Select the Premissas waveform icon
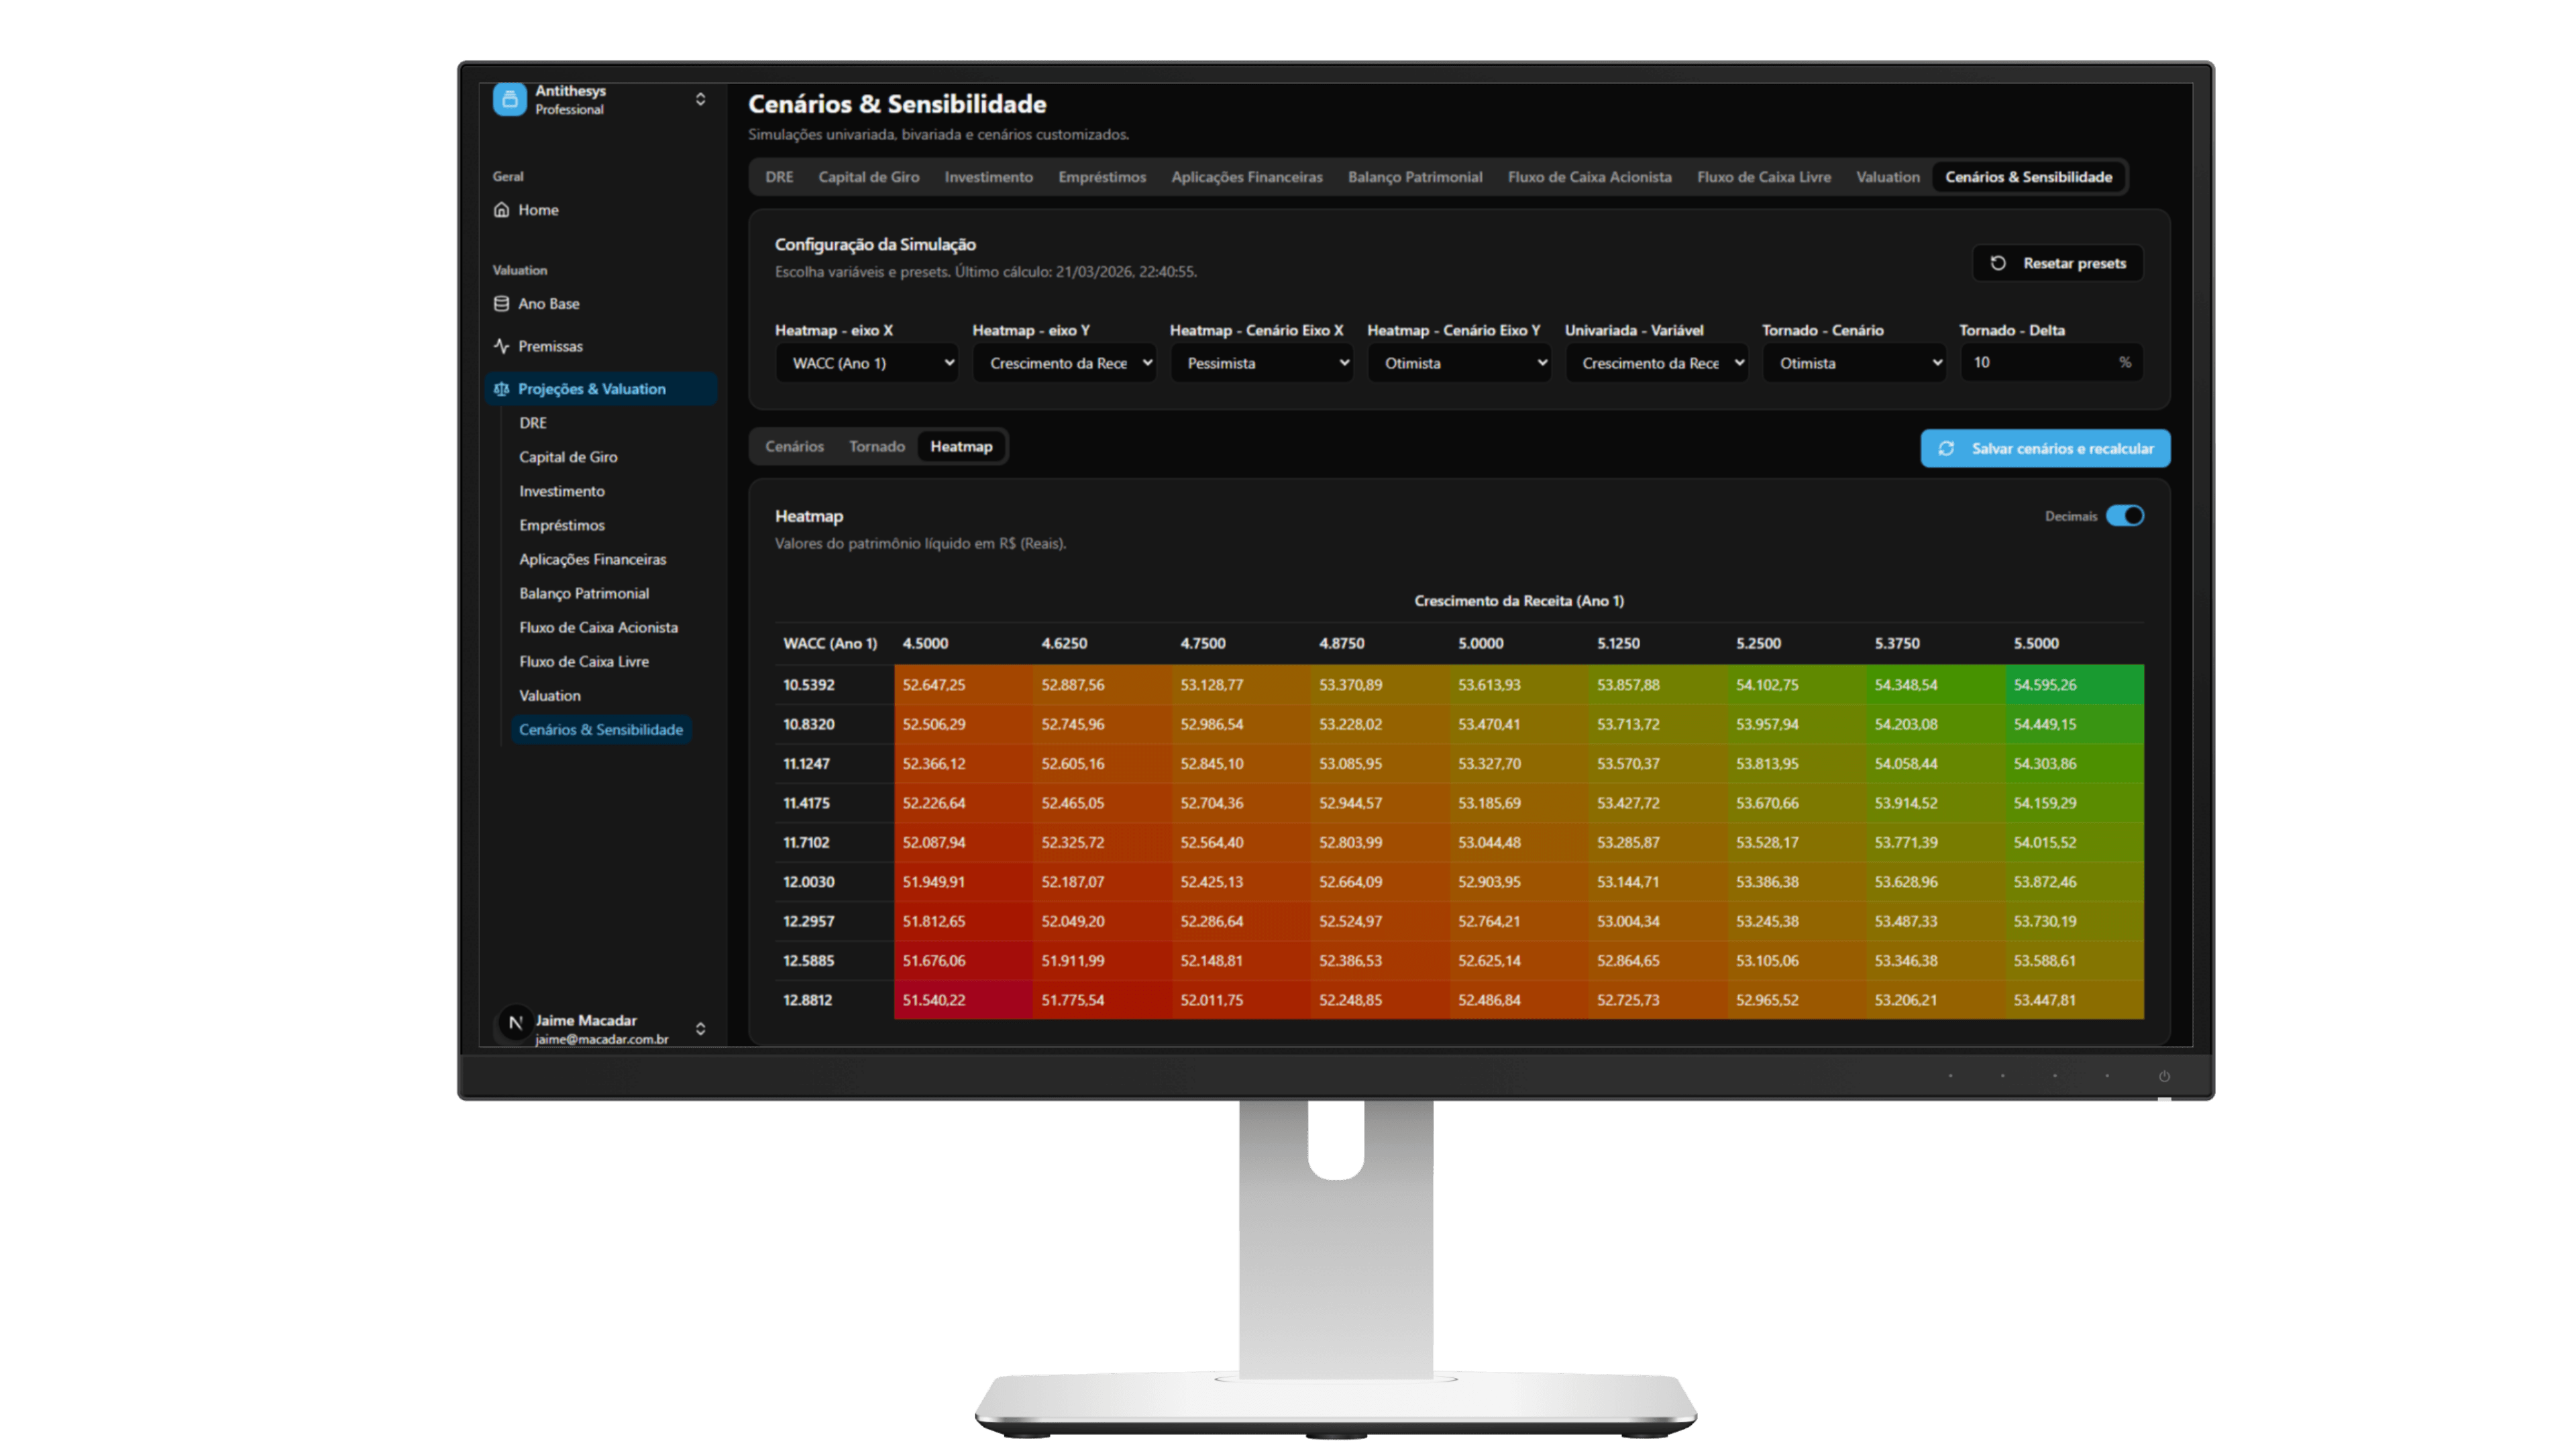Screen dimensions: 2576x1449 [x=503, y=346]
